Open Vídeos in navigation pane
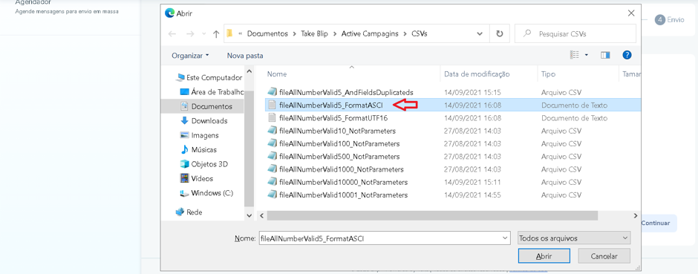Viewport: 698px width, 274px height. pyautogui.click(x=197, y=178)
